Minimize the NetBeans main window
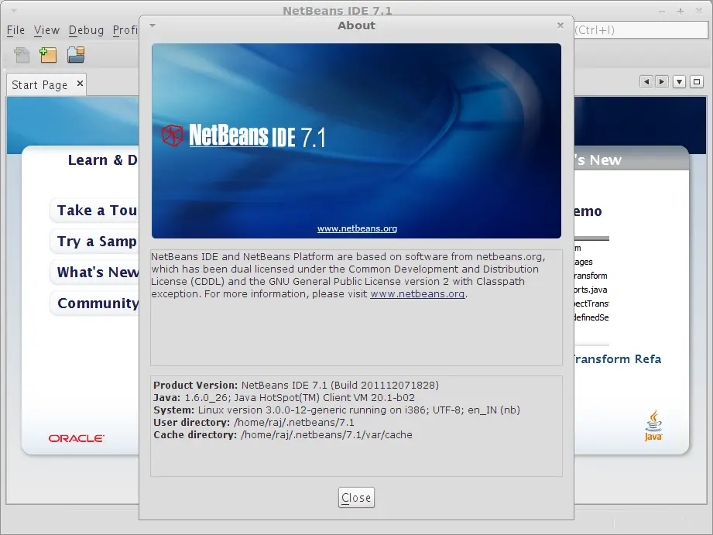Image resolution: width=713 pixels, height=535 pixels. pos(662,11)
